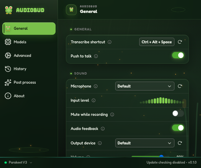Click info icon next to Transcribe shortcut
The image size is (201, 168).
[109, 42]
